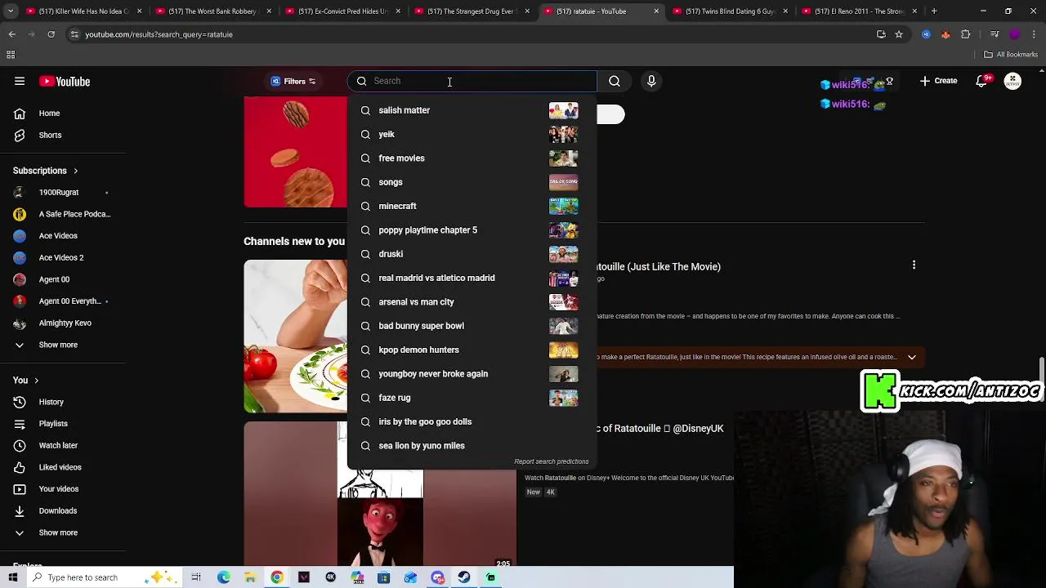Select 'sea lion by yuno miles' suggestion
This screenshot has height=588, width=1046.
(x=472, y=445)
